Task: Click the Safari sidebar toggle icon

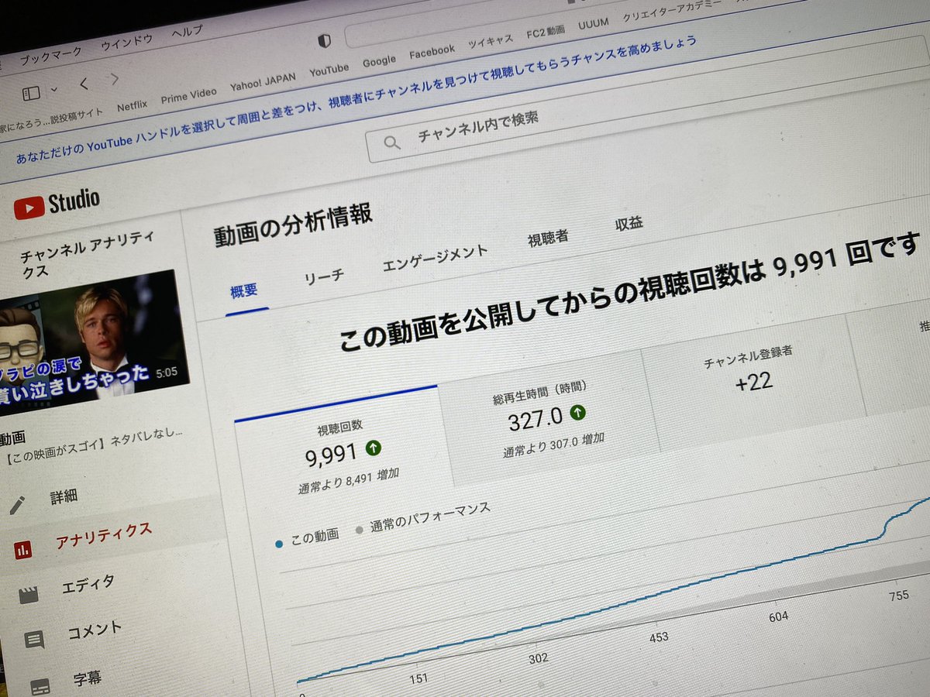Action: coord(31,93)
